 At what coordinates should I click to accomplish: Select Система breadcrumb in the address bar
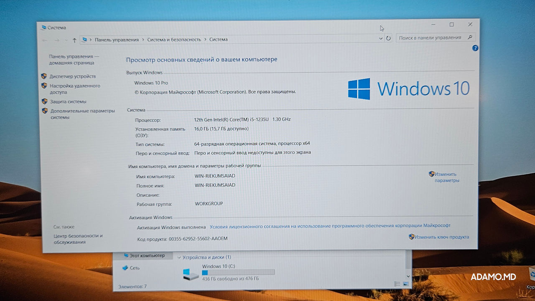[219, 40]
